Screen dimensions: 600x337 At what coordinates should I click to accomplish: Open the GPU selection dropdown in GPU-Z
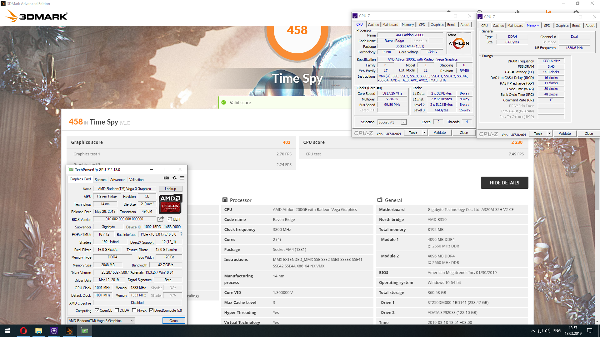(101, 320)
